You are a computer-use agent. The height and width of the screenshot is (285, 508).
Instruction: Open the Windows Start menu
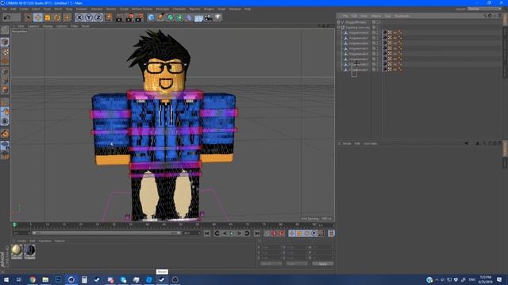coord(6,279)
